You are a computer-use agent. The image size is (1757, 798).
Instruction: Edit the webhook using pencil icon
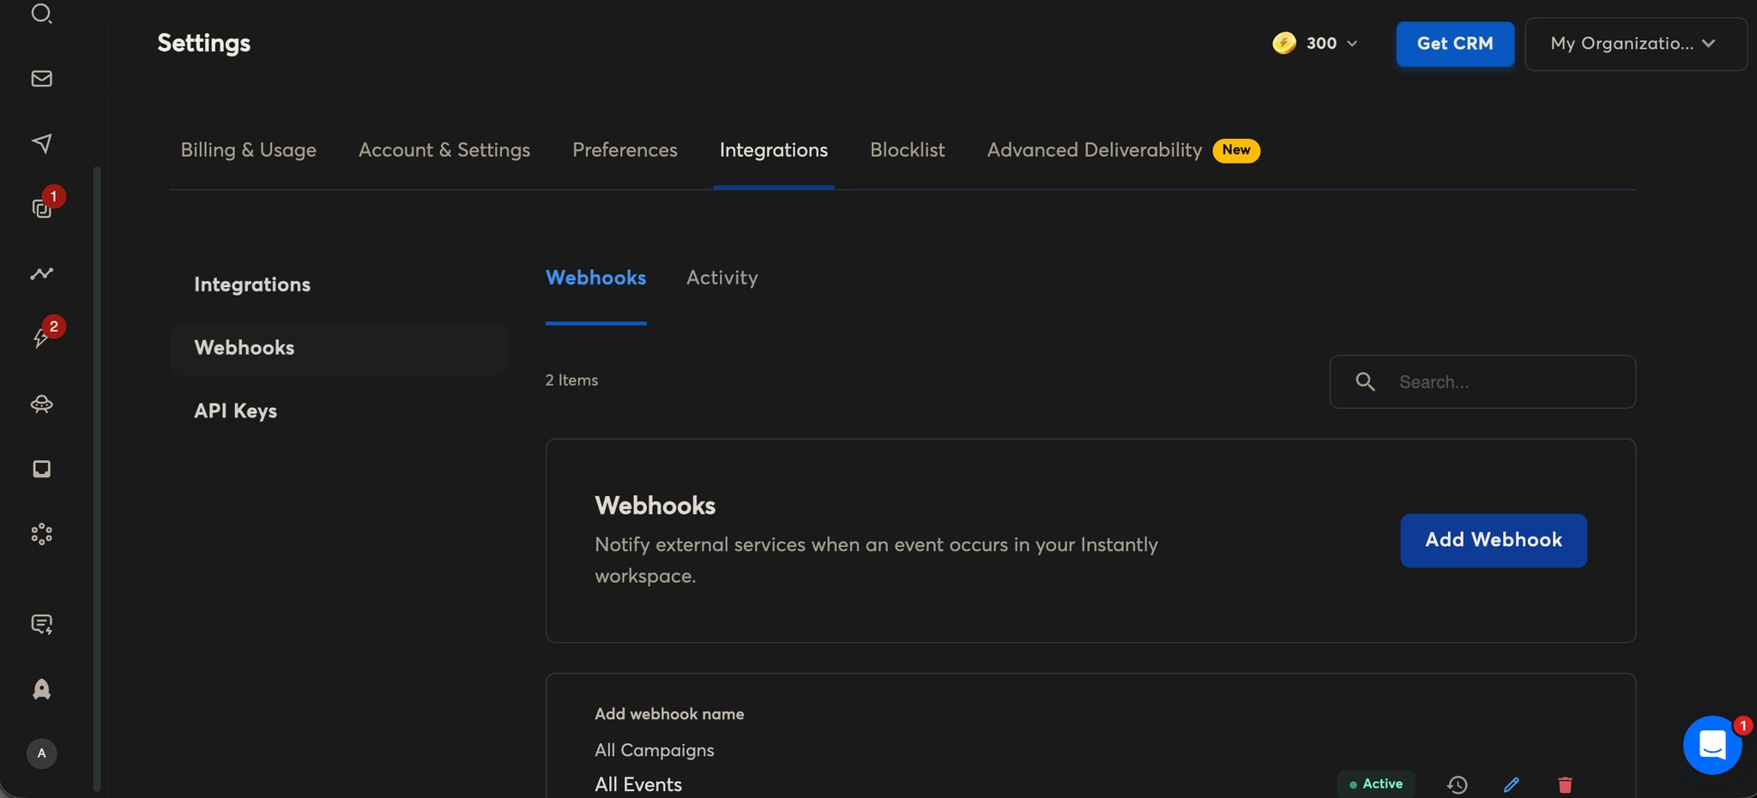(x=1512, y=784)
